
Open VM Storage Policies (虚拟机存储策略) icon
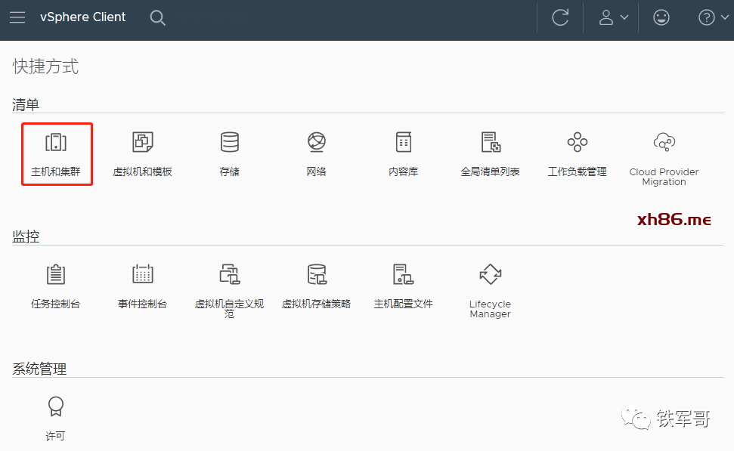(316, 275)
